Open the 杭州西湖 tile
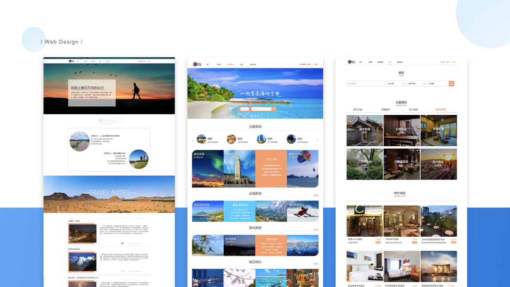The image size is (510, 287). tap(239, 245)
